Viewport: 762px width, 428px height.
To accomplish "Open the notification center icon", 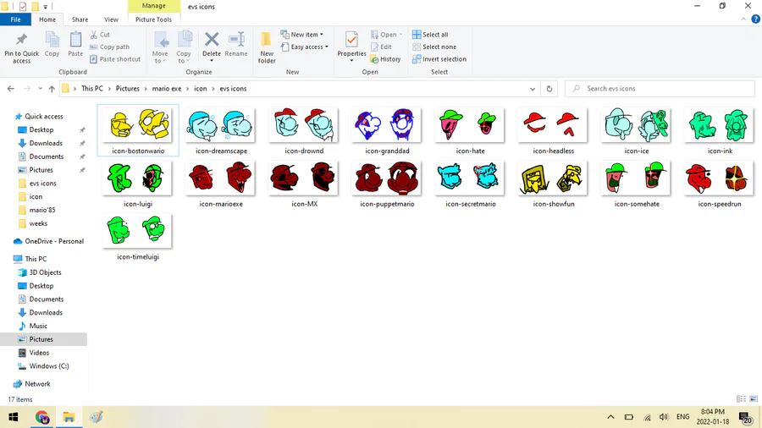I will (745, 417).
